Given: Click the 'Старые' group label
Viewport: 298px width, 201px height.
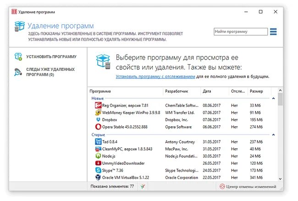Looking at the screenshot, I should (98, 134).
